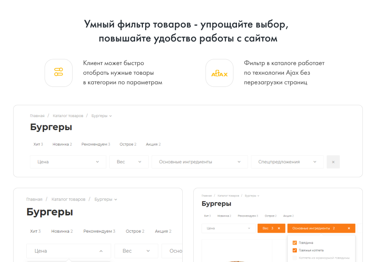Click the yellow chain-link filter icon
This screenshot has width=376, height=262.
point(58,72)
